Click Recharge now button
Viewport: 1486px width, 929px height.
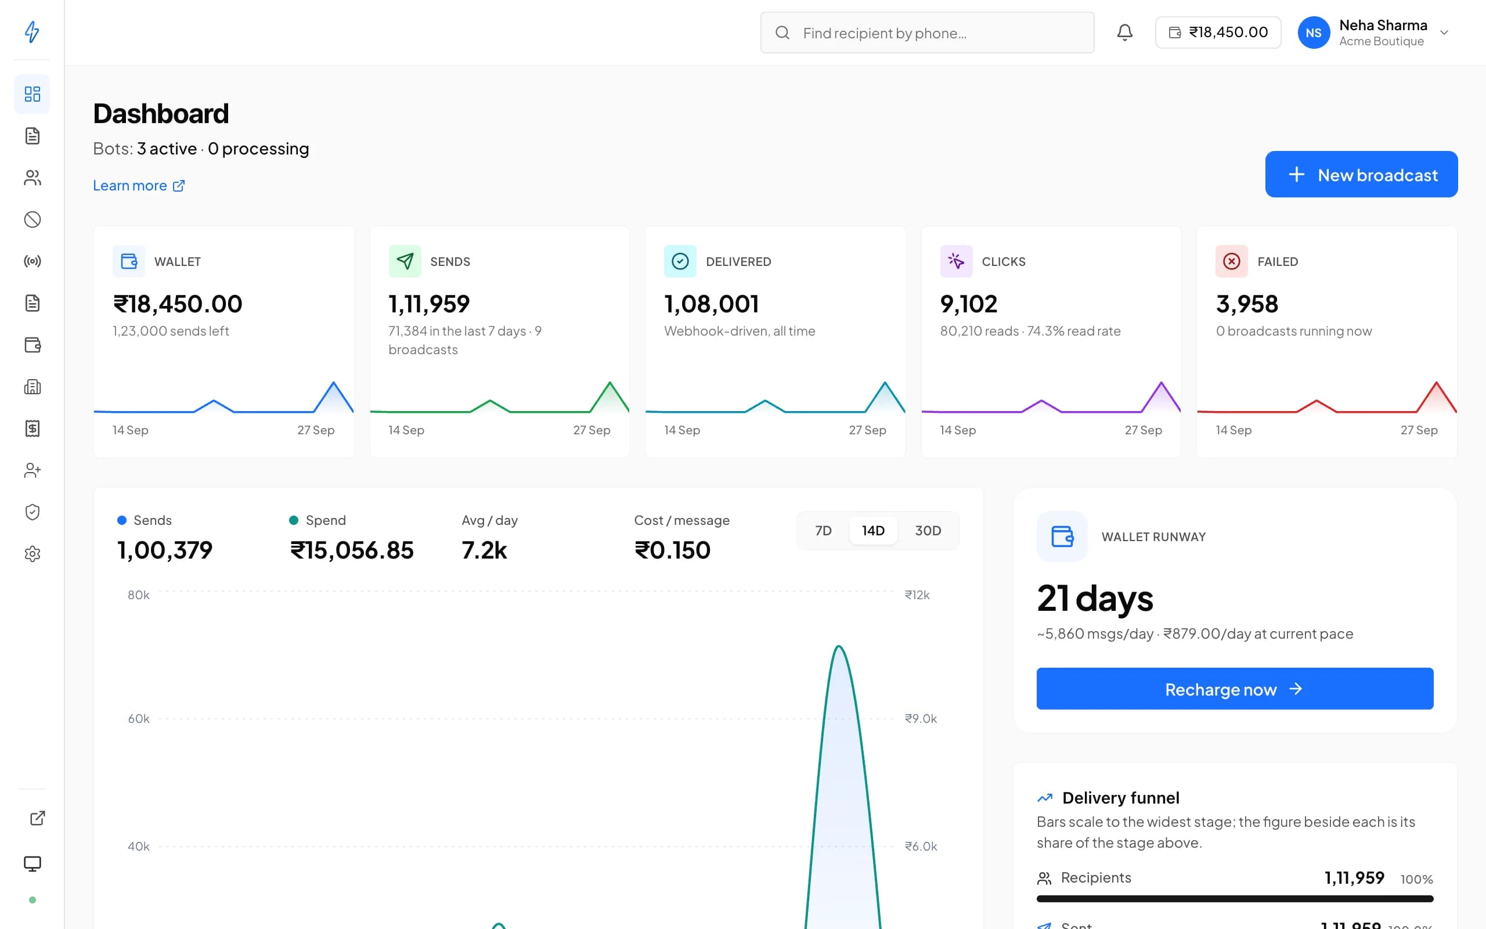click(1234, 689)
